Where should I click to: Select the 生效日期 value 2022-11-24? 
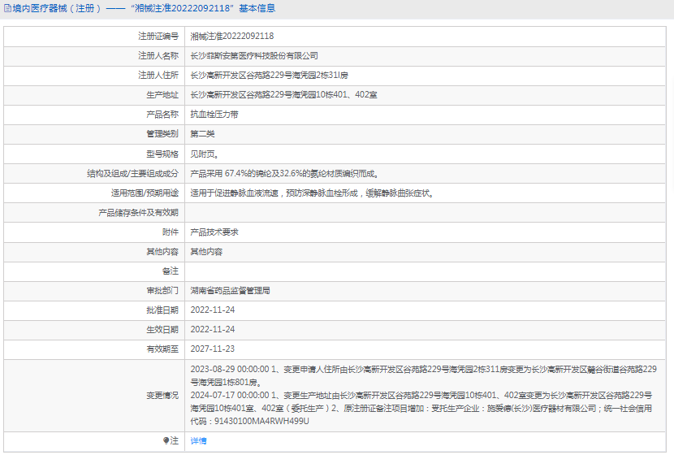pyautogui.click(x=213, y=329)
